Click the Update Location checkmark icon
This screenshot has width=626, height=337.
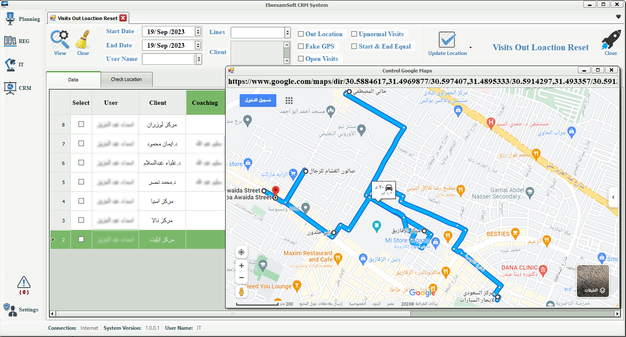447,40
